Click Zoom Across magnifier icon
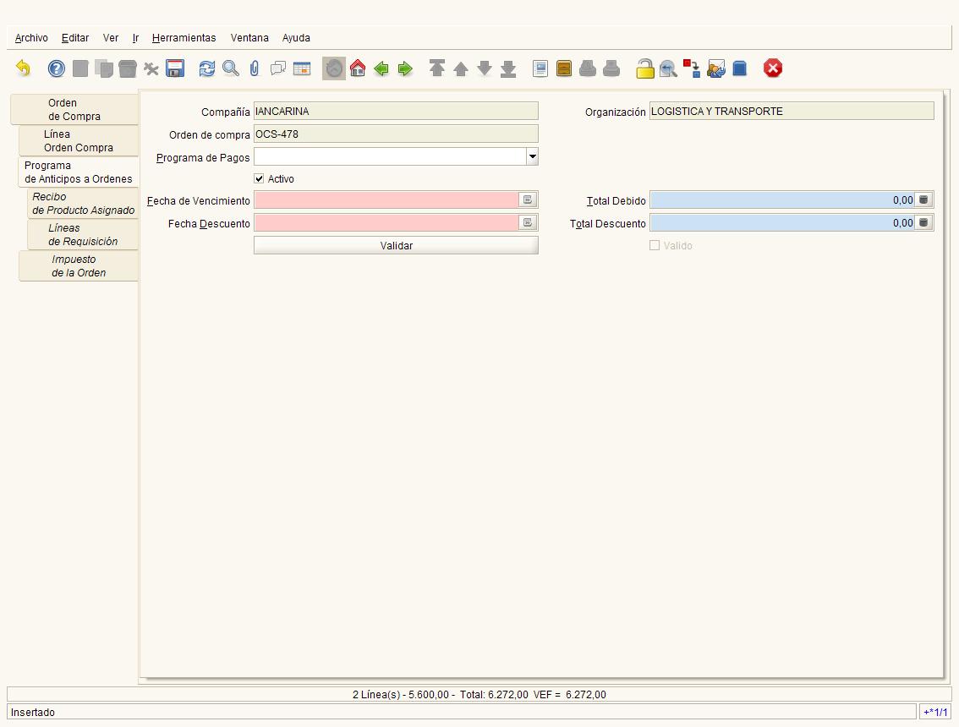Image resolution: width=959 pixels, height=727 pixels. [x=668, y=68]
